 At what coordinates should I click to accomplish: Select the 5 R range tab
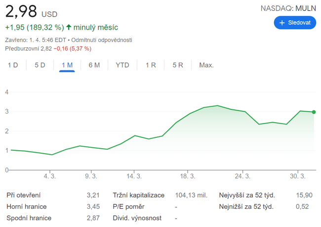click(x=178, y=65)
